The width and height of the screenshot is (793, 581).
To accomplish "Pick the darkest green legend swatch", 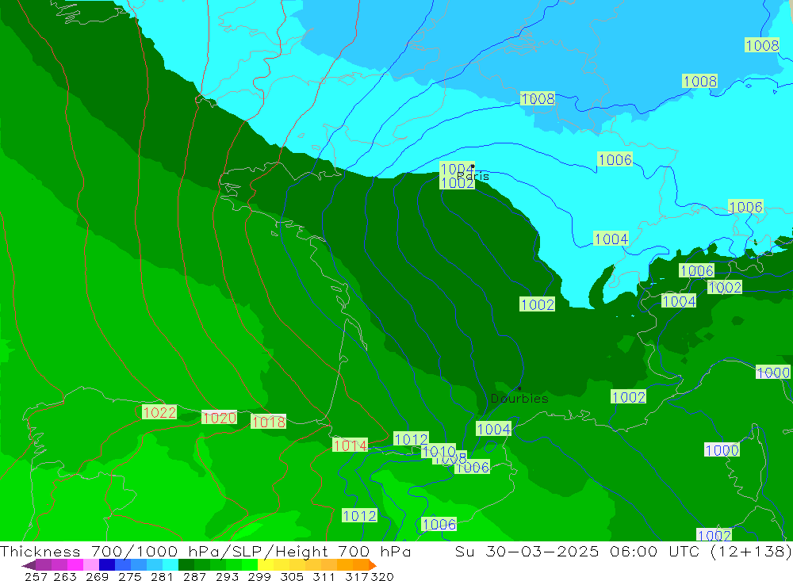I will pyautogui.click(x=186, y=565).
